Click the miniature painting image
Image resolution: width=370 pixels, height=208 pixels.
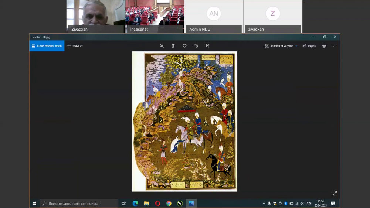pos(184,122)
